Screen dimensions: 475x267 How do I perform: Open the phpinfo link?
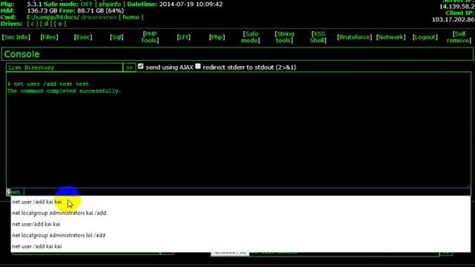[x=110, y=4]
